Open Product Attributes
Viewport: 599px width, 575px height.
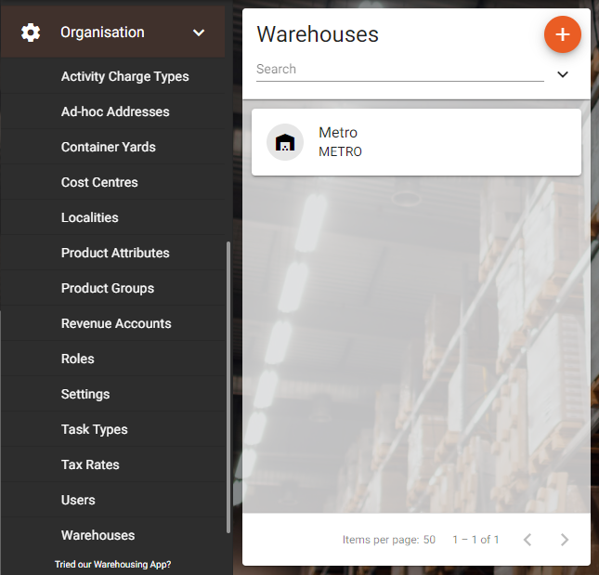point(115,253)
